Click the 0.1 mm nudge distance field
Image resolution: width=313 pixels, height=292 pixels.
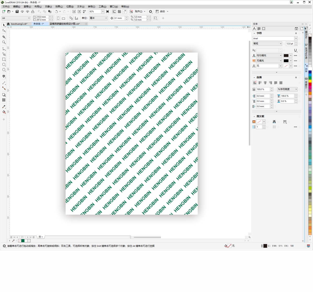(x=119, y=18)
